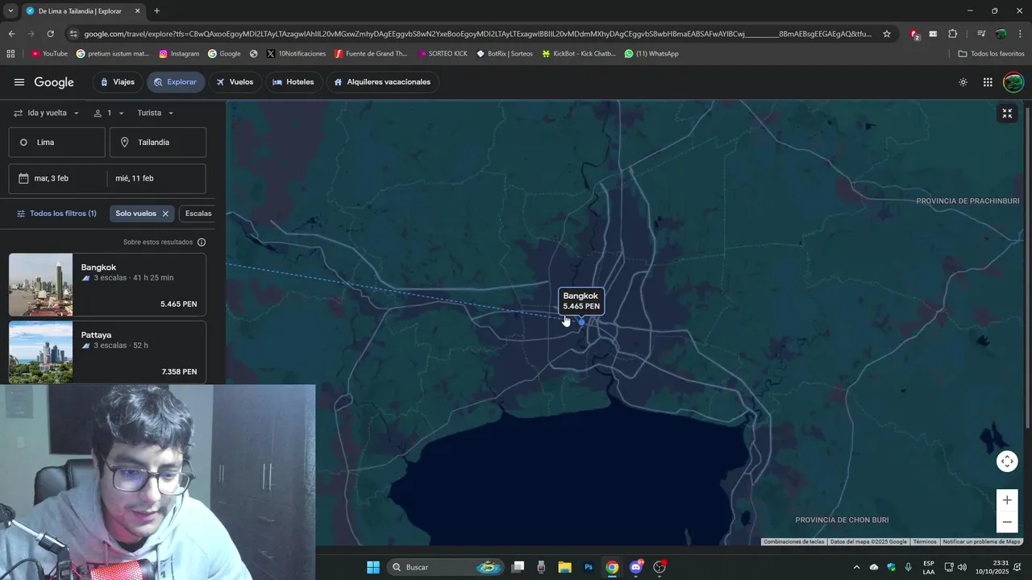Remove the Solo vuelos filter chip
1032x580 pixels.
click(x=165, y=213)
